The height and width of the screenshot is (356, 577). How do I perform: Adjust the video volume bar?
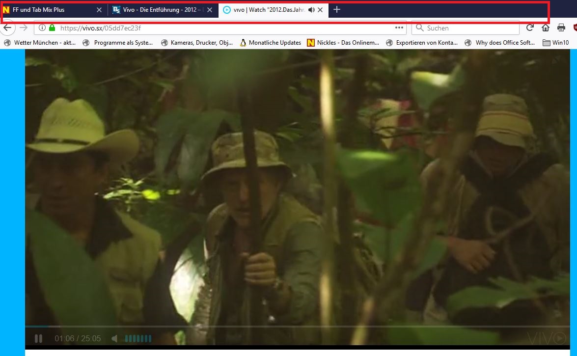tap(138, 338)
